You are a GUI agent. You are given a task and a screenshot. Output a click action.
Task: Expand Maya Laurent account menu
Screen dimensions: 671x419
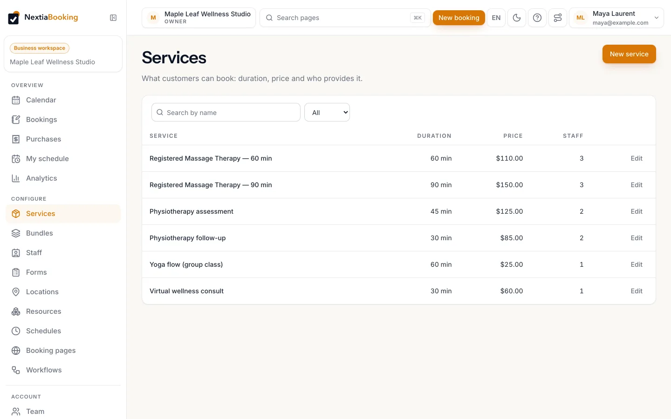coord(616,18)
